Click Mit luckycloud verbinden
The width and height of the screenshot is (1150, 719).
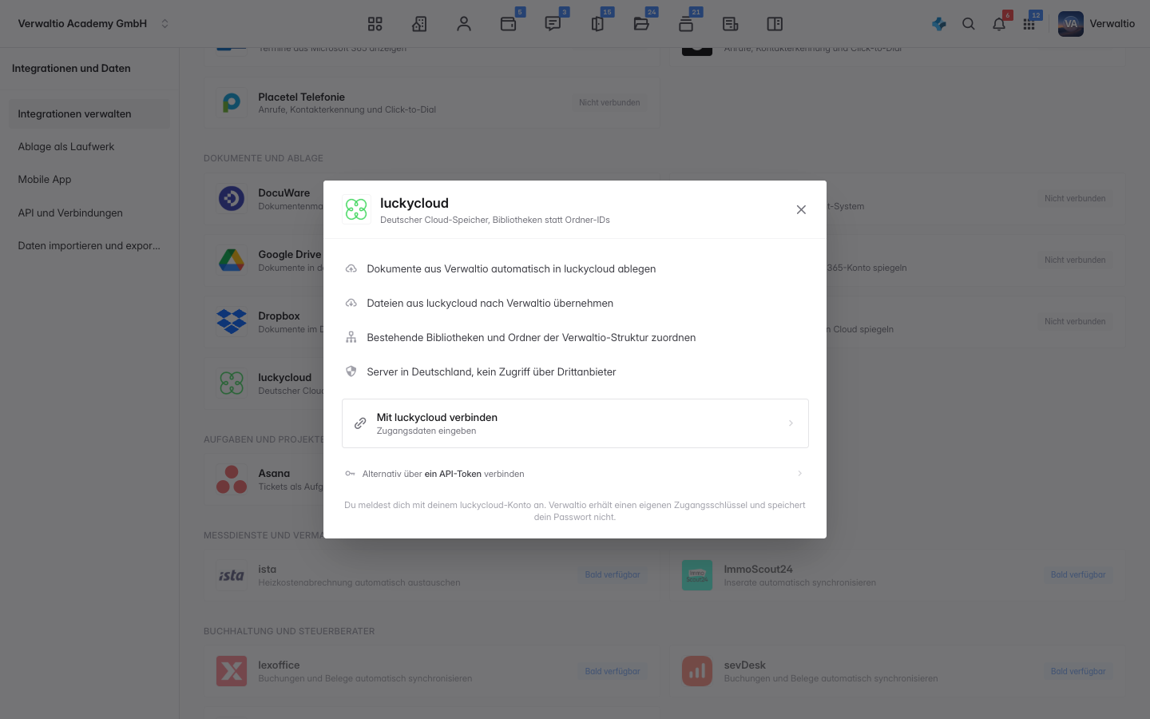click(x=575, y=423)
